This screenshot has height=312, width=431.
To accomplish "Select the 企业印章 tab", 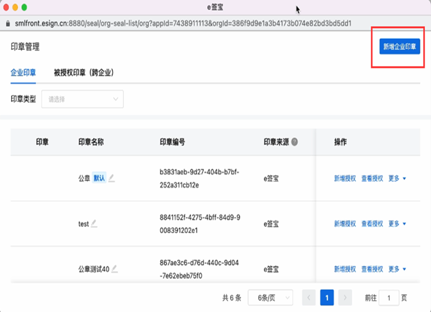I will pos(23,73).
